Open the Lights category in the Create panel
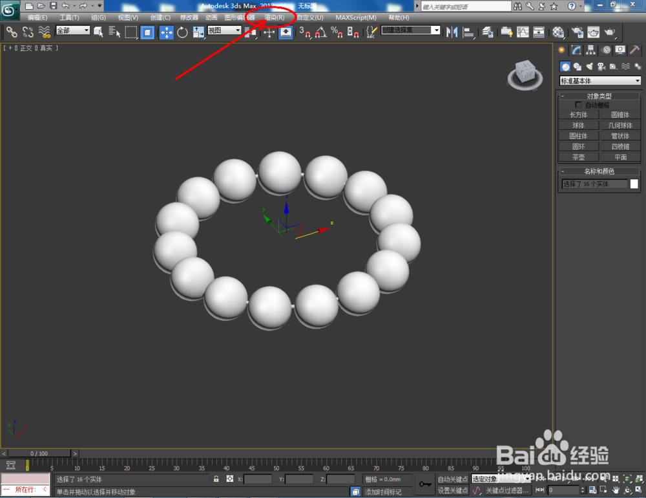This screenshot has height=498, width=646. [590, 65]
